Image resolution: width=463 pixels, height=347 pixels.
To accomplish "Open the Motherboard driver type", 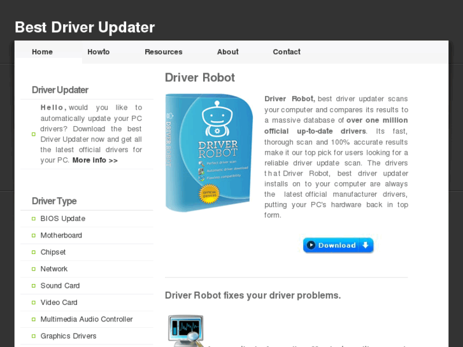I will [61, 236].
